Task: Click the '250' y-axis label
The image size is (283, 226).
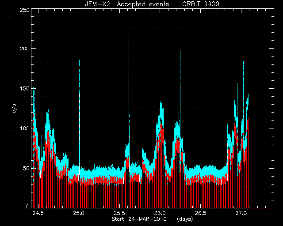Action: pyautogui.click(x=24, y=10)
